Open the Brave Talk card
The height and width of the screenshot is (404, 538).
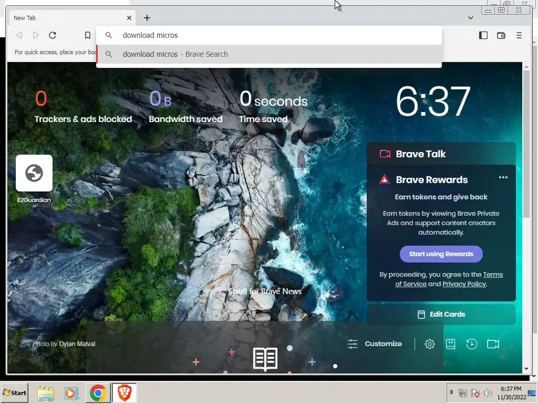[441, 154]
